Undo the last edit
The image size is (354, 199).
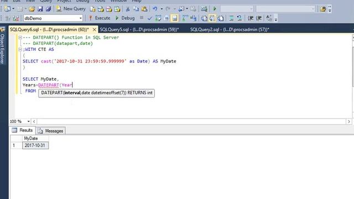point(155,9)
